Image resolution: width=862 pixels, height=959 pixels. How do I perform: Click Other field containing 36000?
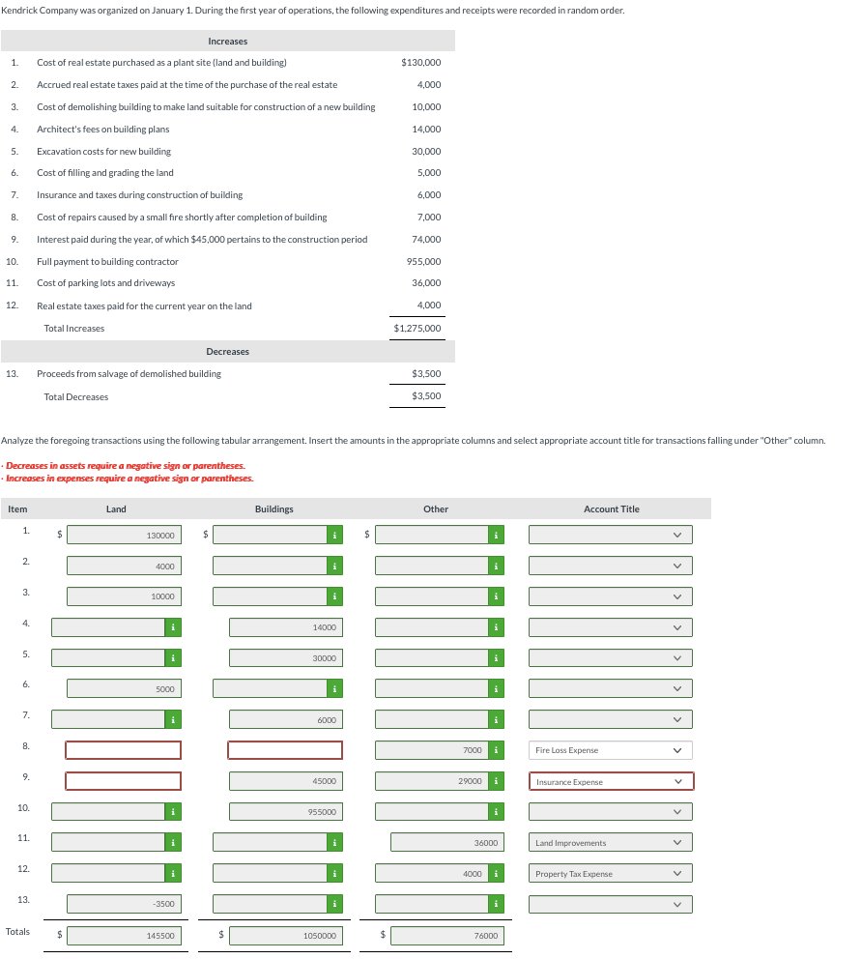[x=447, y=843]
